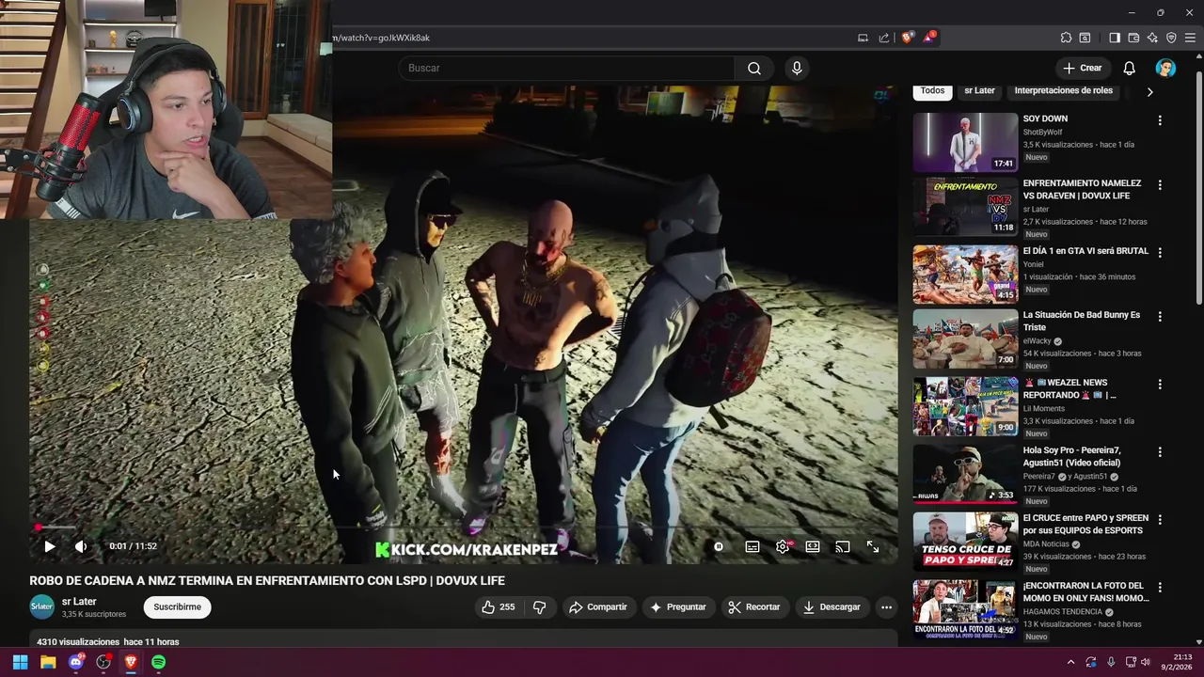Toggle the browser sidebar panel icon

[1115, 38]
